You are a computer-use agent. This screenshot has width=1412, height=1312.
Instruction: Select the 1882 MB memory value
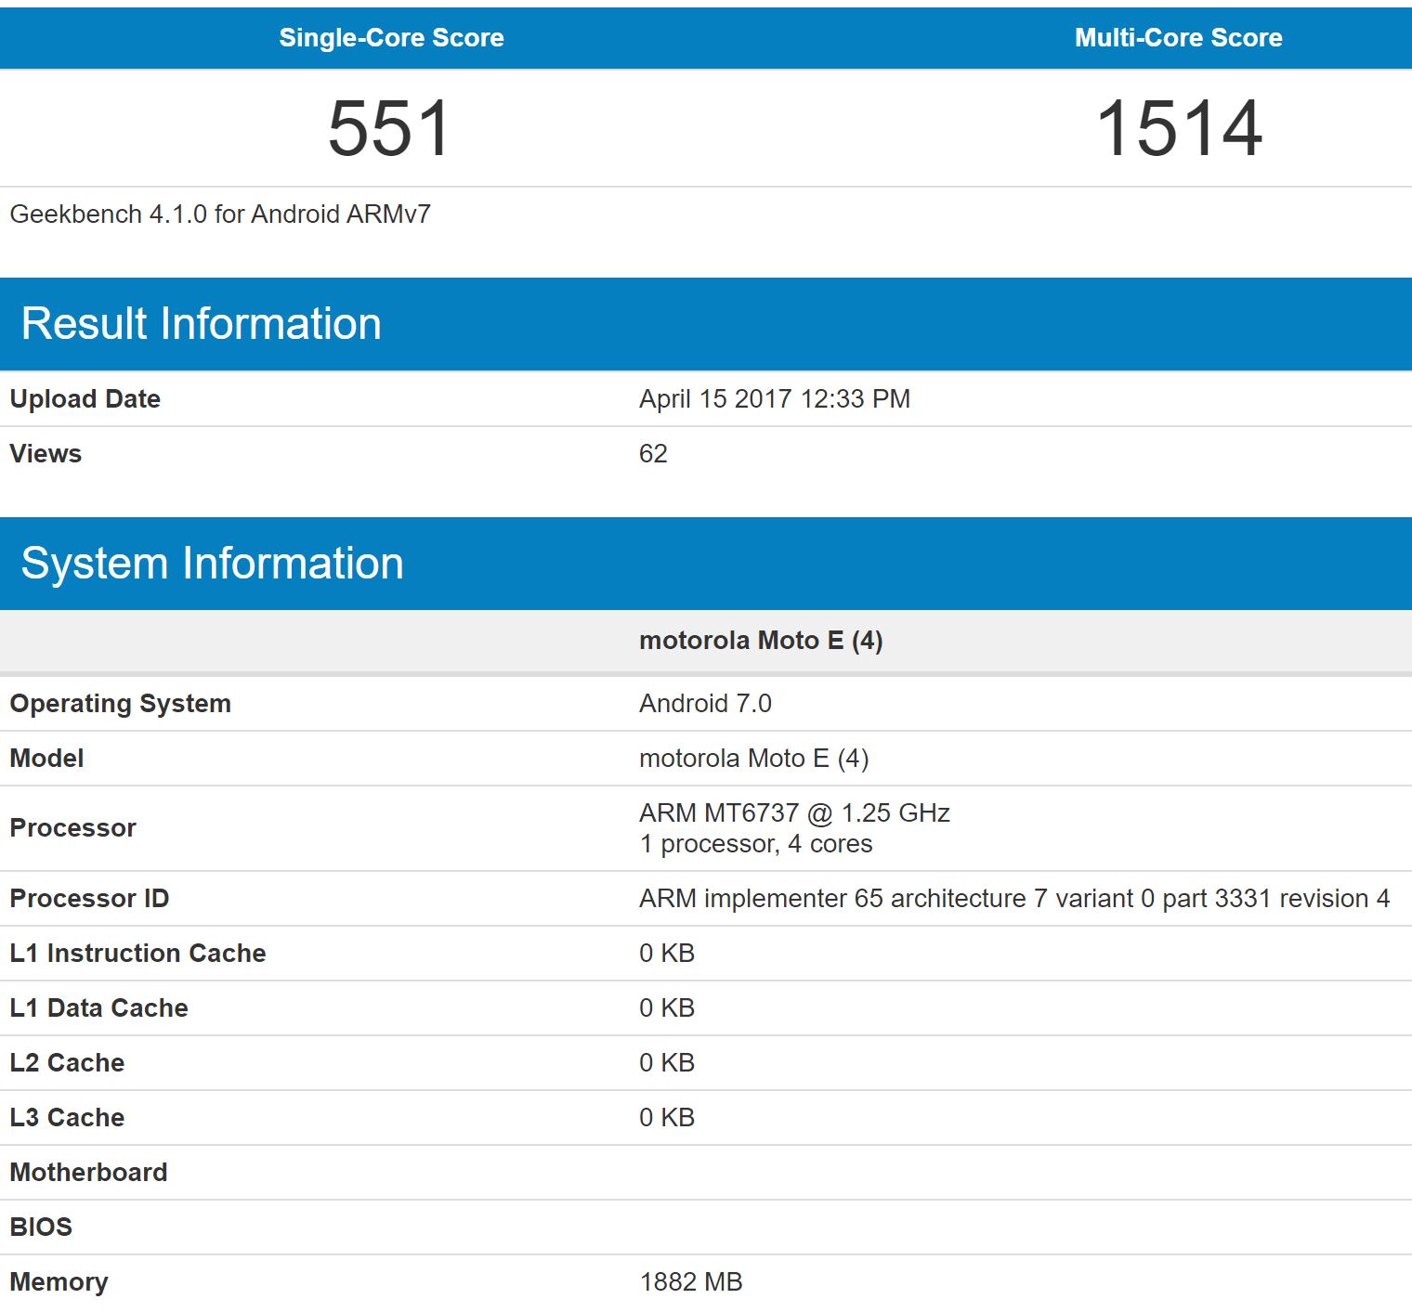691,1282
